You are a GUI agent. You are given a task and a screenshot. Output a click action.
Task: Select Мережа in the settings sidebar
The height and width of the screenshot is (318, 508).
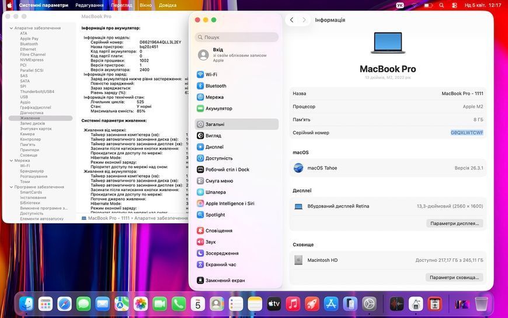[x=236, y=98]
